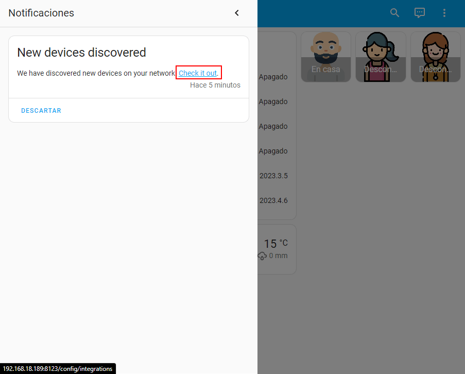Screen dimensions: 465x374
Task: Dismiss the notification with DESCARTAR
Action: pos(41,111)
